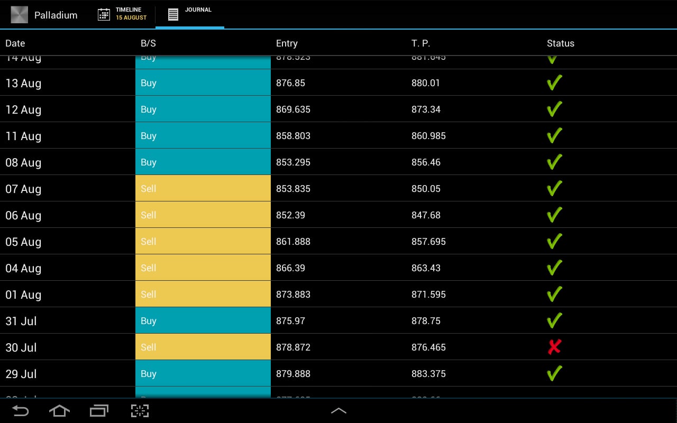Viewport: 677px width, 423px height.
Task: Click take-profit value 878.75
Action: pyautogui.click(x=426, y=321)
